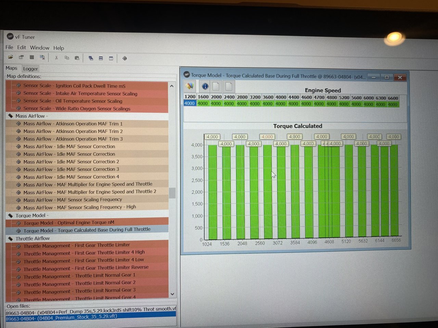Click the vF icon in Torque Model title bar
438x328 pixels.
click(186, 74)
